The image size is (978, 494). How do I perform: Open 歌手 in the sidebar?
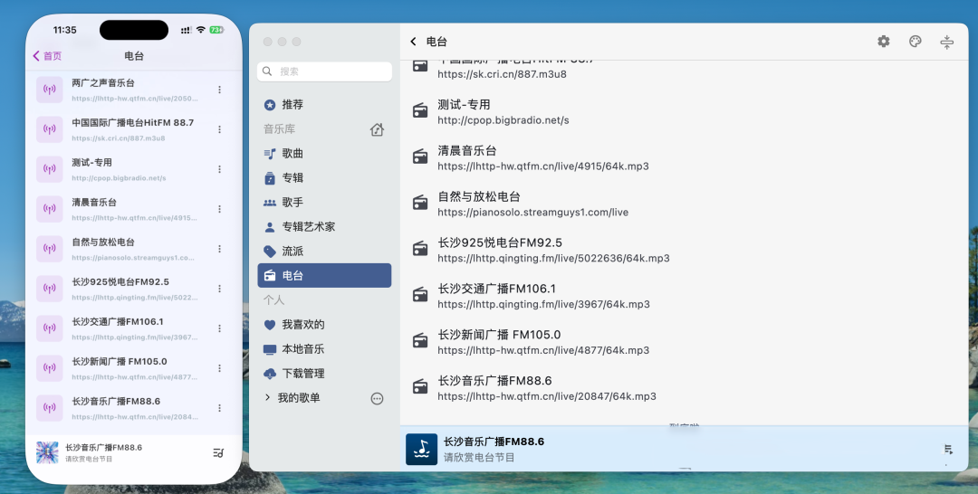click(324, 202)
